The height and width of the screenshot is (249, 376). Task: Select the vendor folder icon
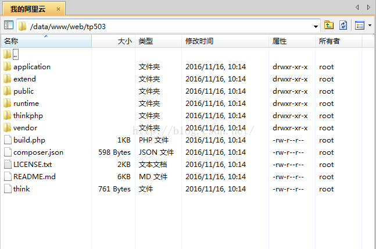coord(7,128)
